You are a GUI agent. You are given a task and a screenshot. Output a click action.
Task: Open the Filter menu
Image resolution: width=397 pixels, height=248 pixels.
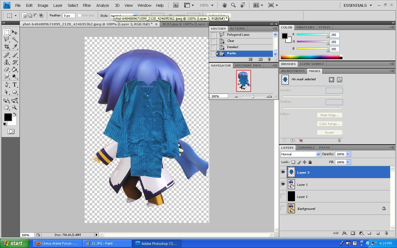pyautogui.click(x=87, y=5)
